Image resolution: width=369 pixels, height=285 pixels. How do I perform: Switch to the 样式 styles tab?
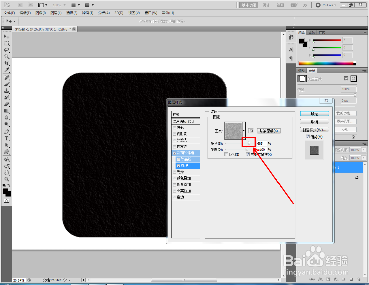(x=322, y=32)
